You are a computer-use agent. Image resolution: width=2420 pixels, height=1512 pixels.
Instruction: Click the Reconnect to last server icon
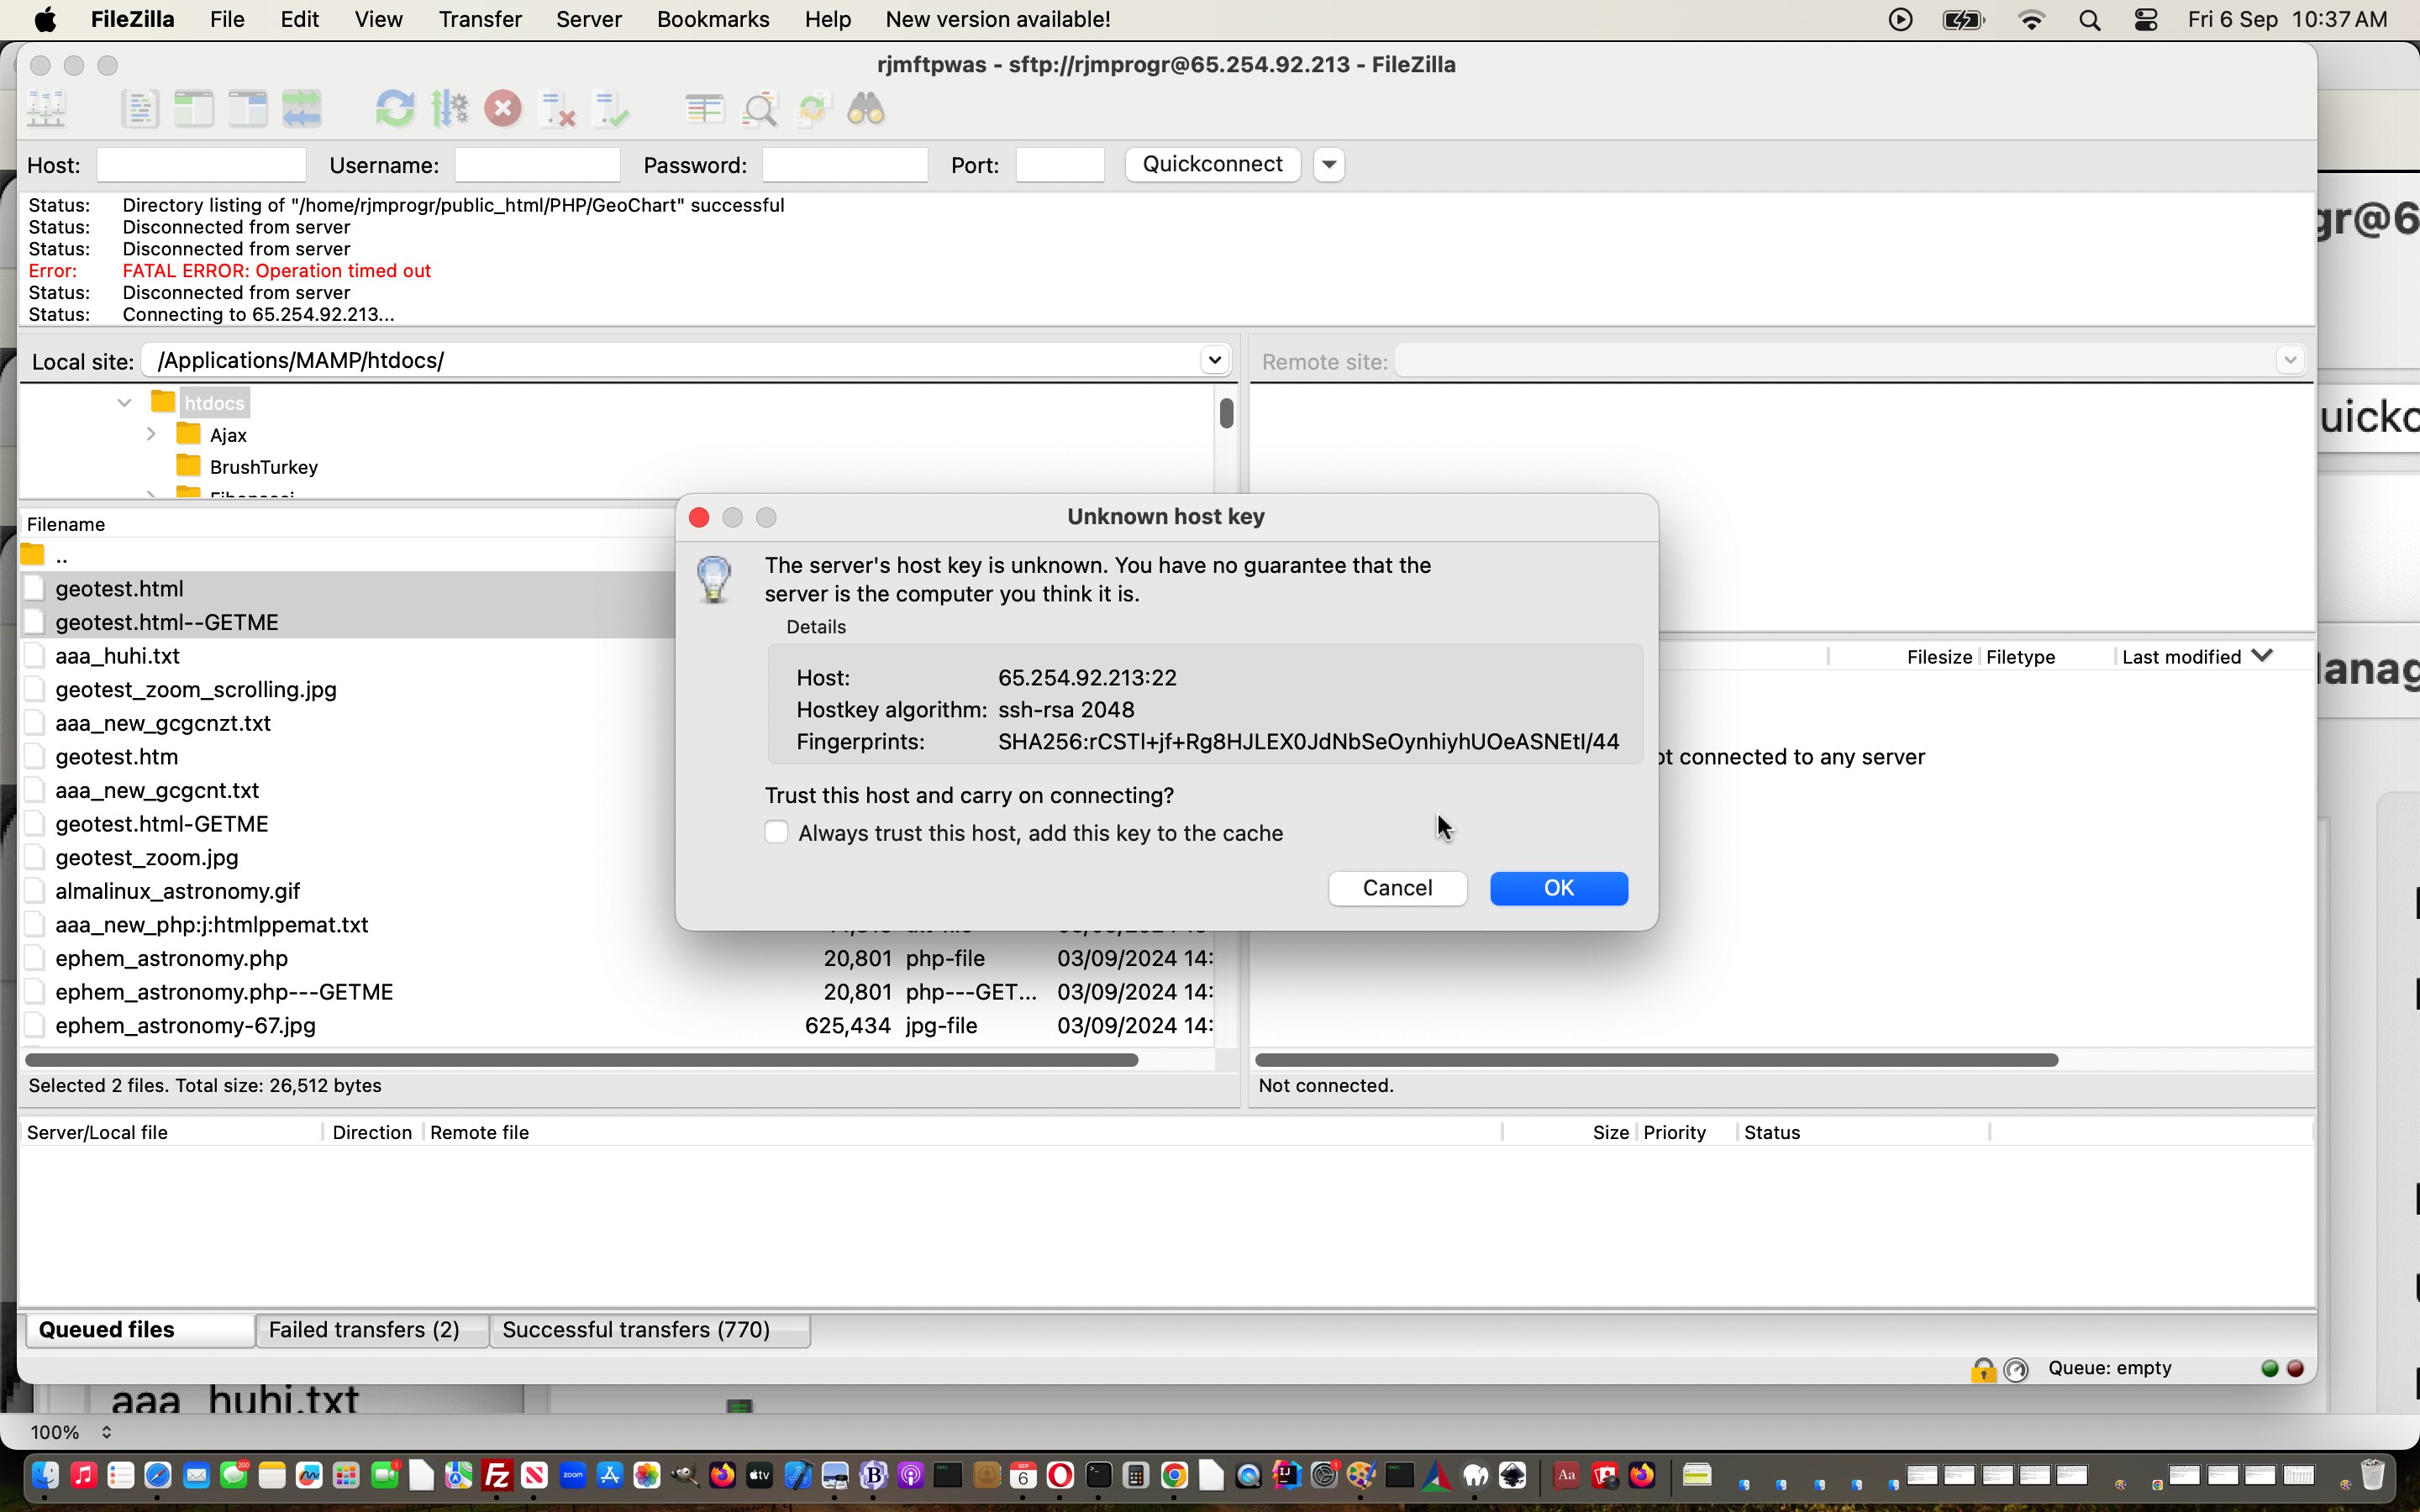click(x=611, y=109)
